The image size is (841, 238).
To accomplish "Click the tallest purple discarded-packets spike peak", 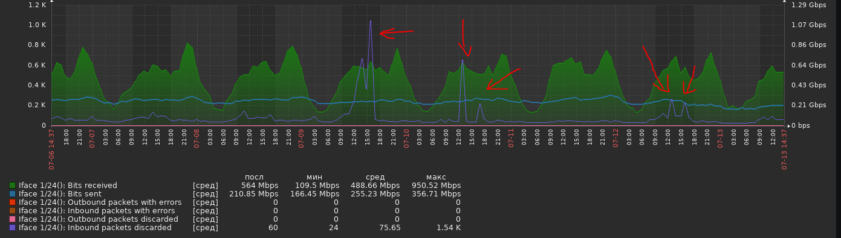I will pos(371,21).
